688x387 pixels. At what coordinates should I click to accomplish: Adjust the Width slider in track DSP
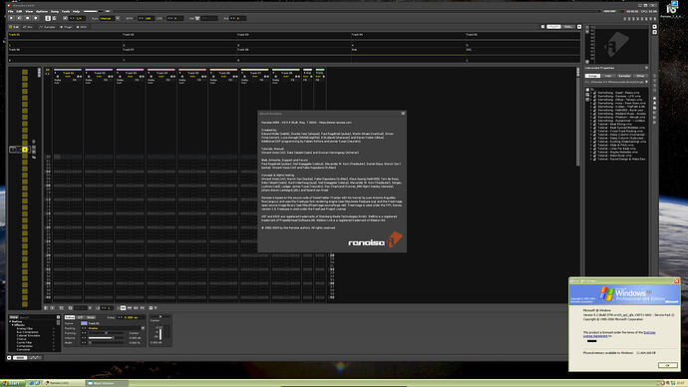(106, 343)
